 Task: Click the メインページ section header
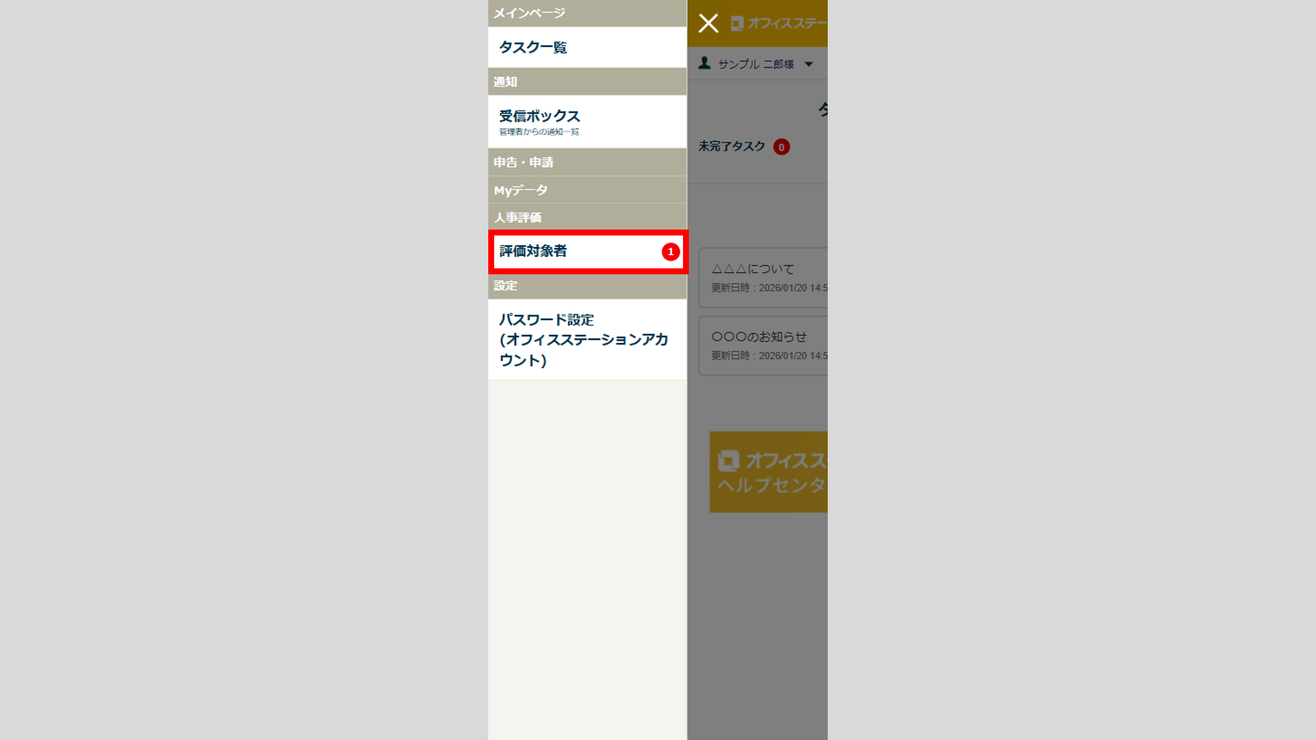tap(587, 13)
